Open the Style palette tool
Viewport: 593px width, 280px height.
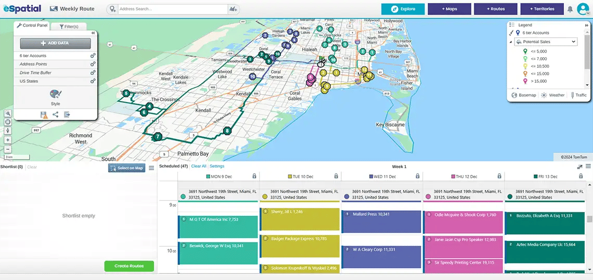click(x=56, y=95)
